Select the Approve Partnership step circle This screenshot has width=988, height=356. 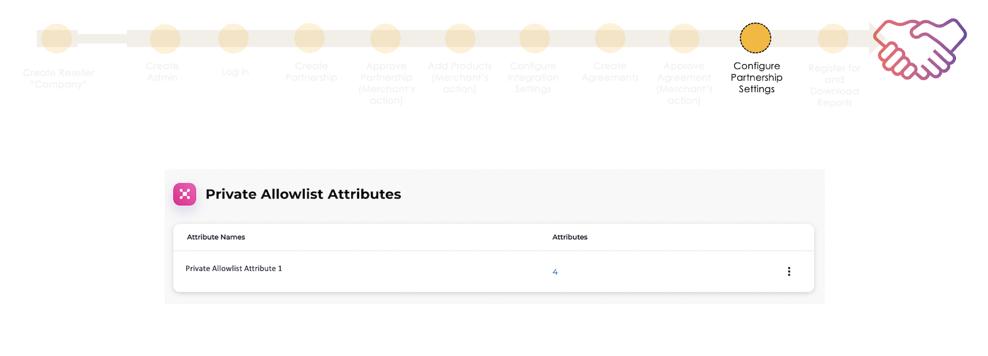click(386, 38)
